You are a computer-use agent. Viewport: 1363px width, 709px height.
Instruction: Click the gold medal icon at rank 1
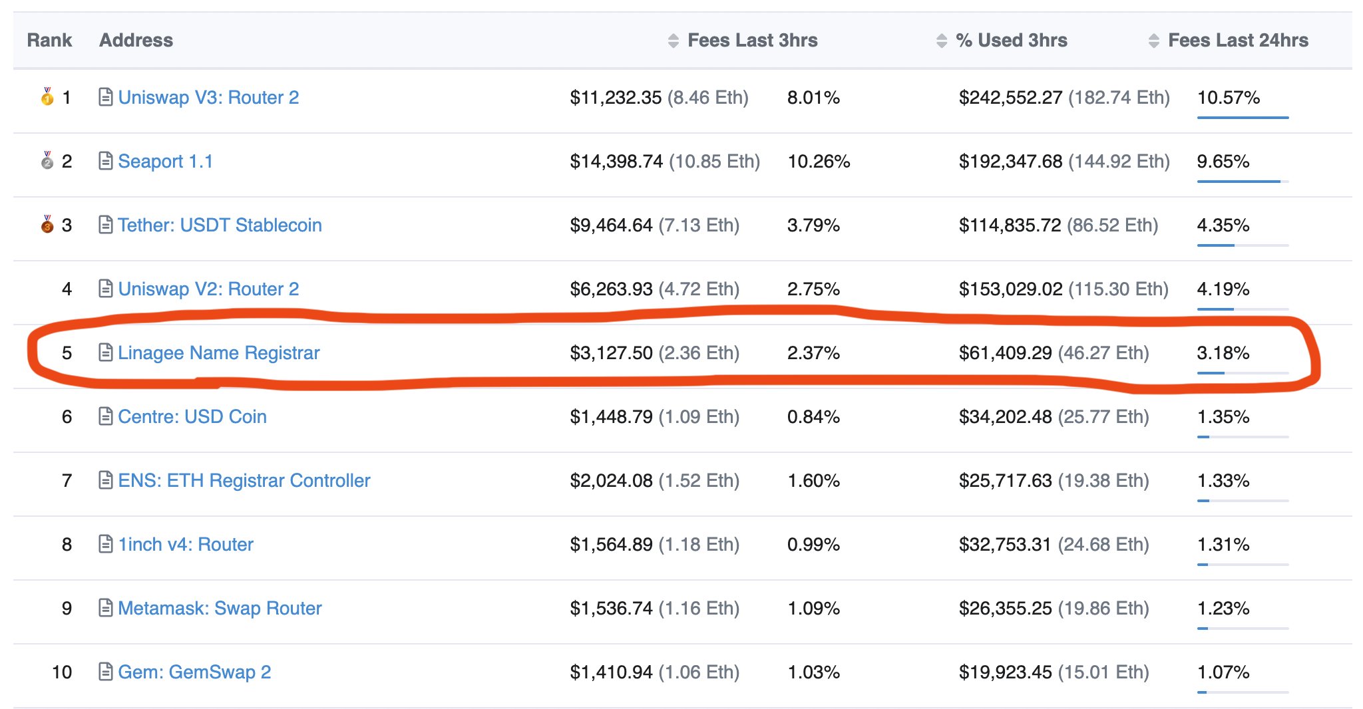pos(47,96)
